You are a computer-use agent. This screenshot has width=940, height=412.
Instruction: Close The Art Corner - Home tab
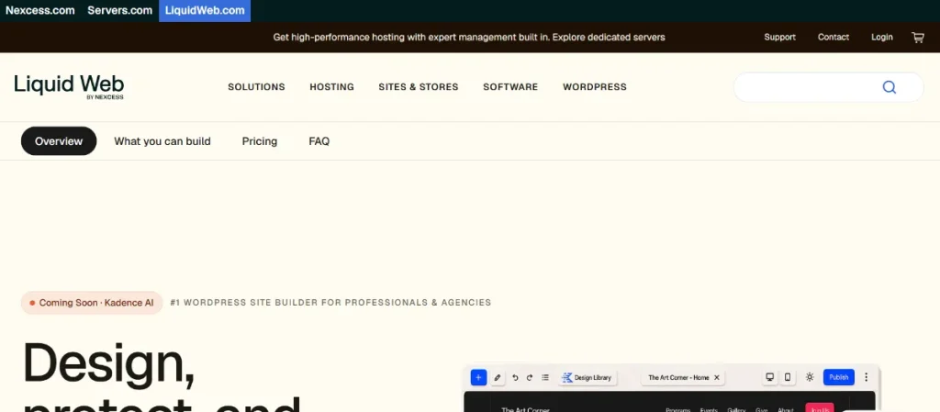pos(716,378)
